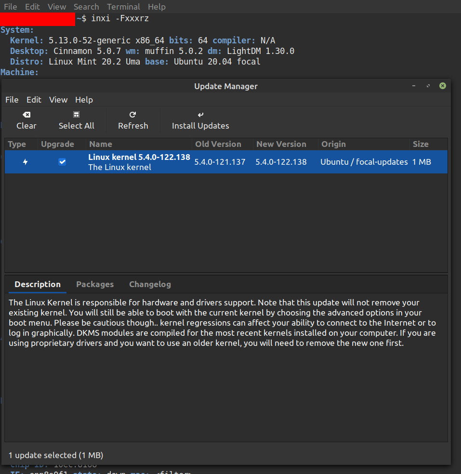
Task: Switch to the Packages tab
Action: 95,284
